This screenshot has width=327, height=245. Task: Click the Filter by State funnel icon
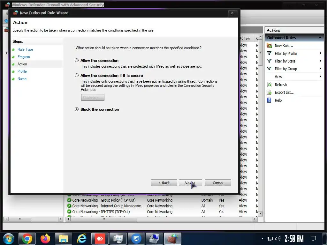tap(269, 61)
